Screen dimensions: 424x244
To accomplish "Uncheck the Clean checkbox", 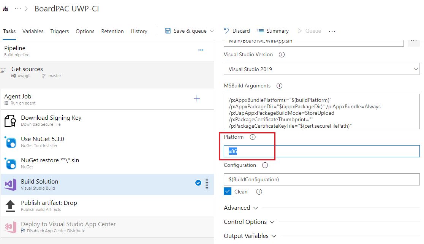I will coord(228,192).
